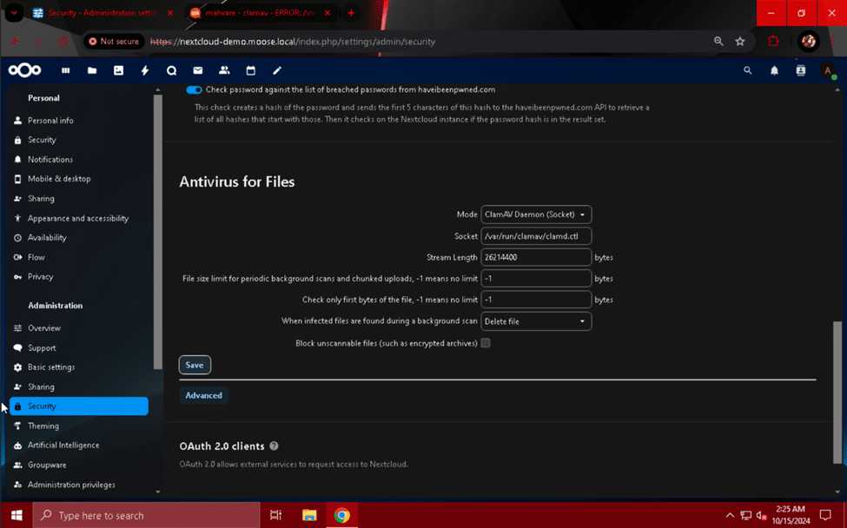Go back in the browser
Screen dimensions: 847x528
click(x=15, y=42)
